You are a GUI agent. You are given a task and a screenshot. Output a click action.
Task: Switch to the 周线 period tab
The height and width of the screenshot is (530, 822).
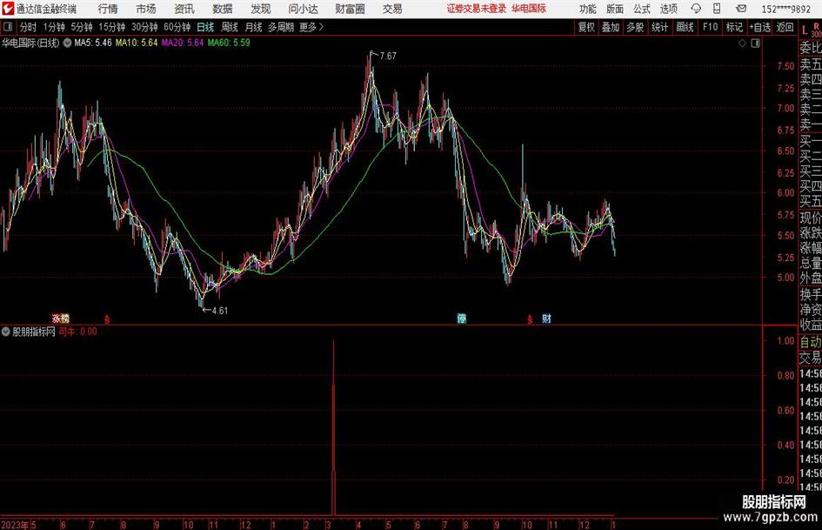click(x=230, y=27)
